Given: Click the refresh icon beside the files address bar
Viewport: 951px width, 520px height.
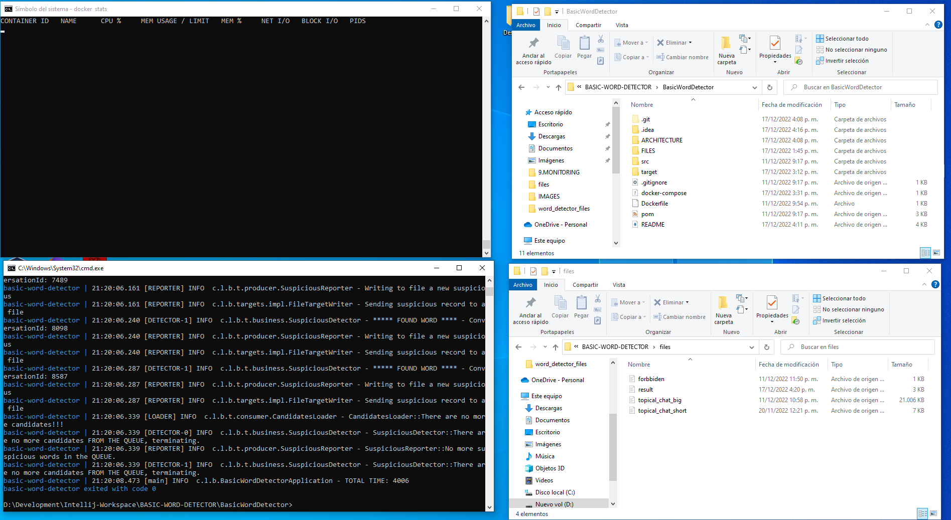Looking at the screenshot, I should [x=766, y=346].
